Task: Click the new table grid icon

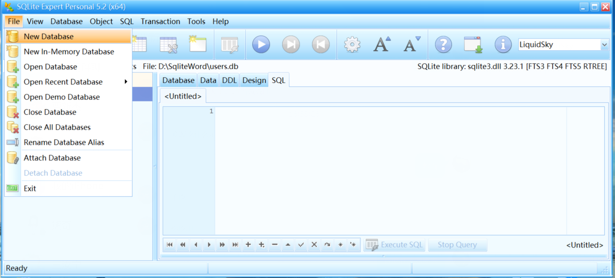Action: [x=140, y=44]
